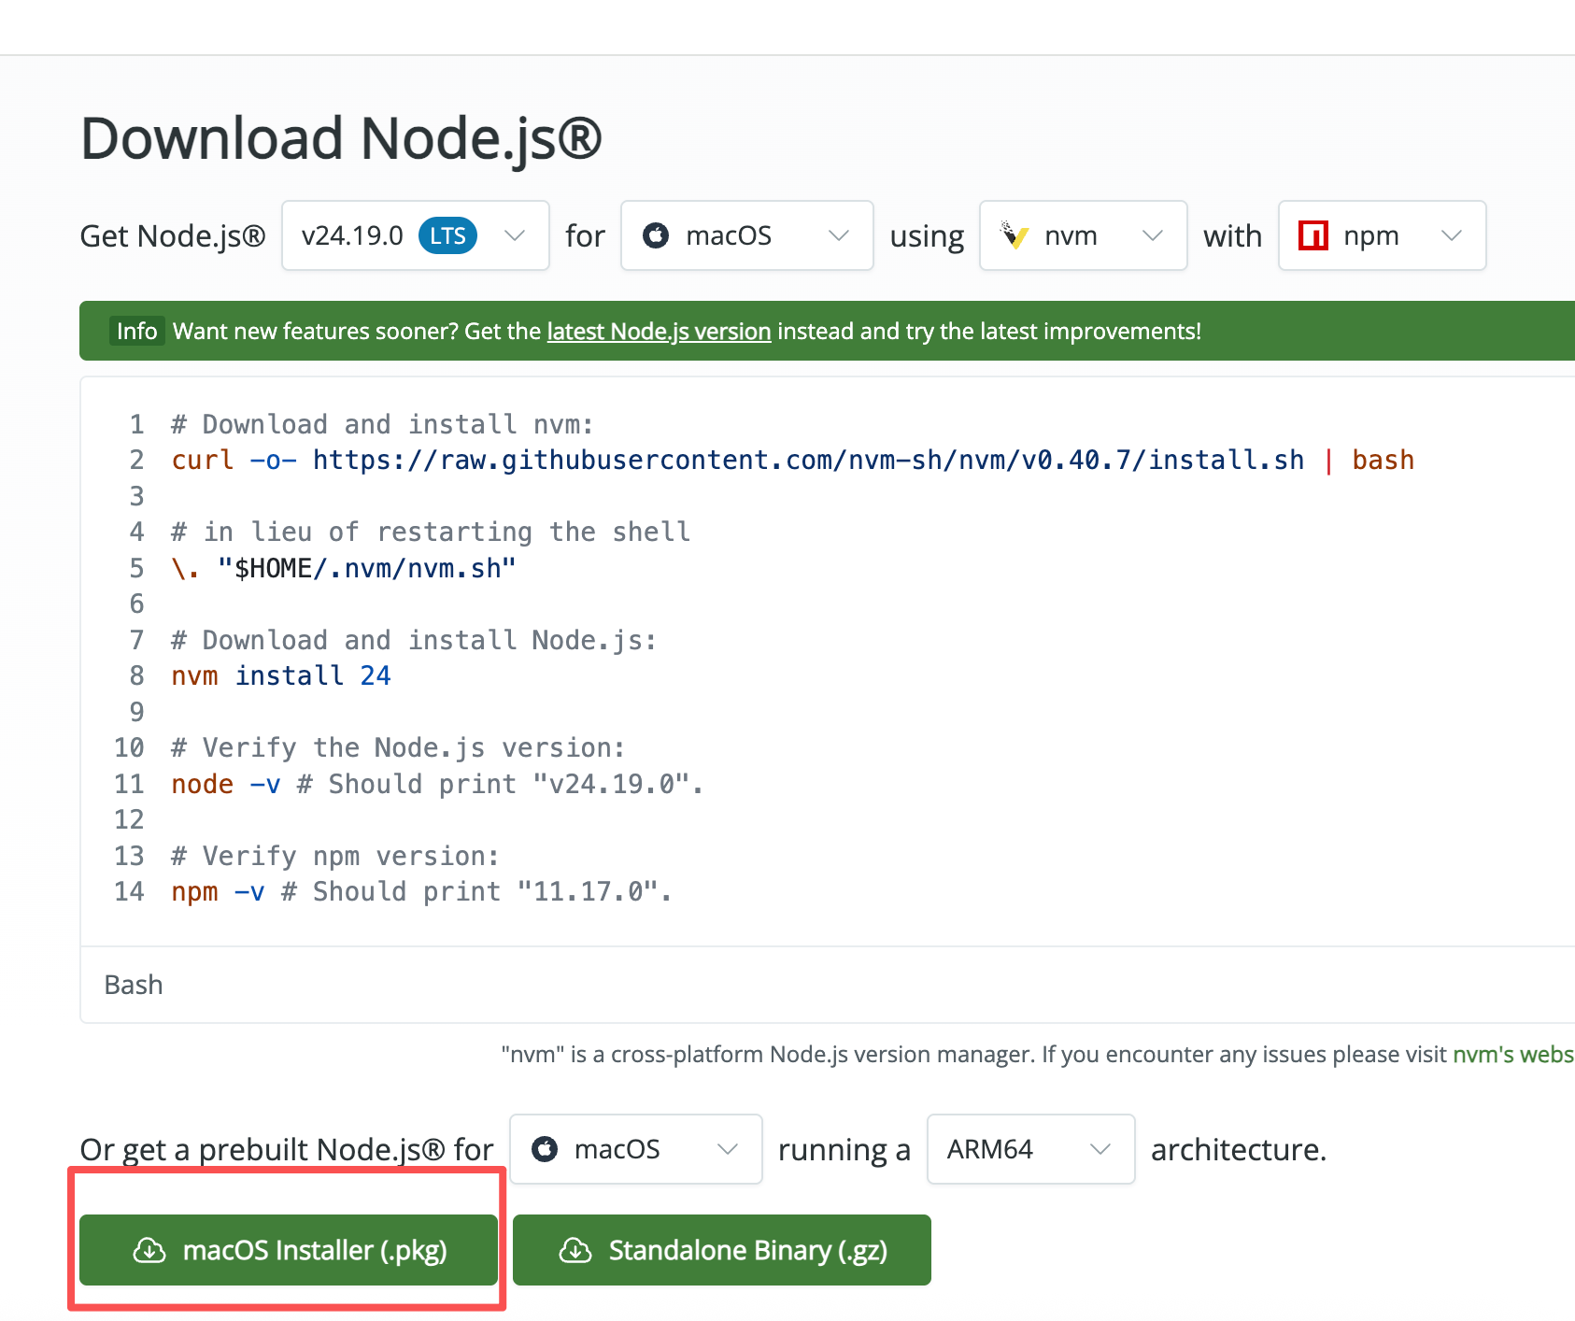Click the 'npm -v' command line
Screen dimensions: 1575x1321
pos(421,892)
